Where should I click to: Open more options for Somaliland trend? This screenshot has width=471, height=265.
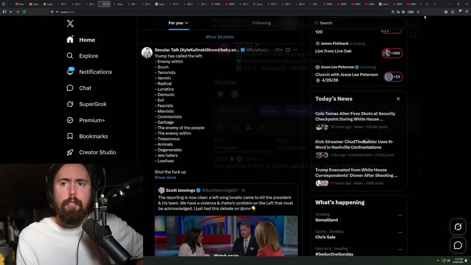(400, 215)
